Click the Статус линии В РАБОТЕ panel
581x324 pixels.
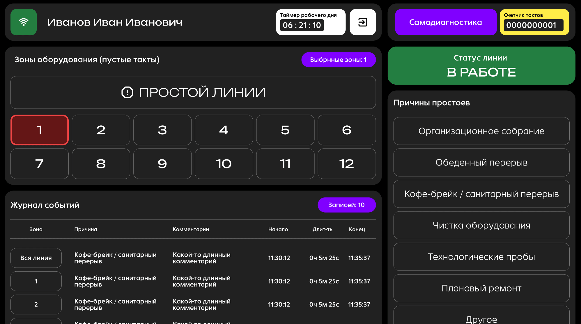481,66
